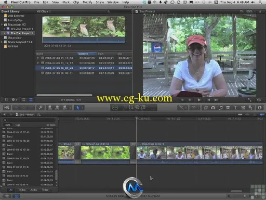The image size is (266, 200).
Task: Click the event browser horizontal scrollbar
Action: pyautogui.click(x=64, y=95)
